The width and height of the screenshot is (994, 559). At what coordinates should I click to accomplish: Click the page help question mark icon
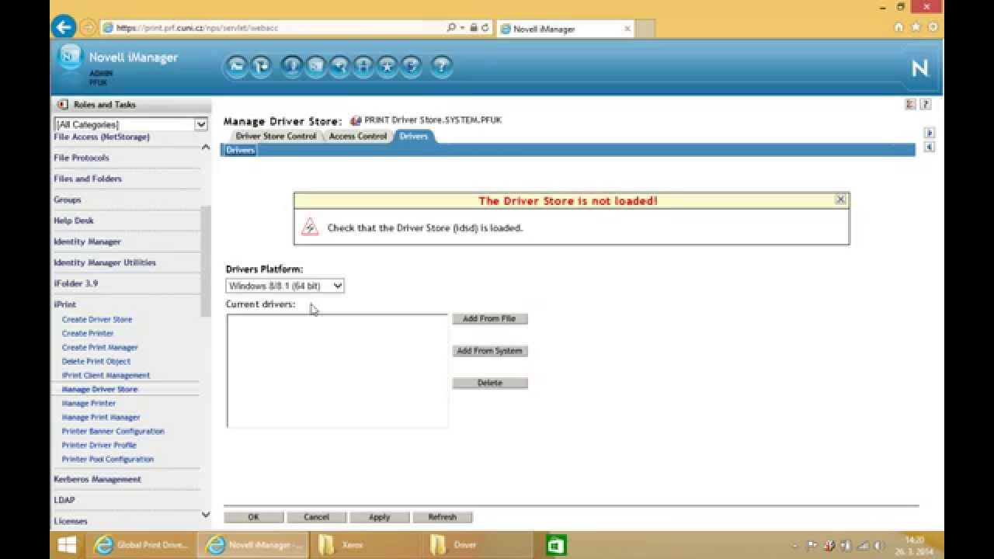[x=925, y=104]
